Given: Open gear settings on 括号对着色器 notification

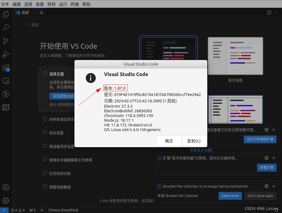Looking at the screenshot, I should (x=267, y=158).
